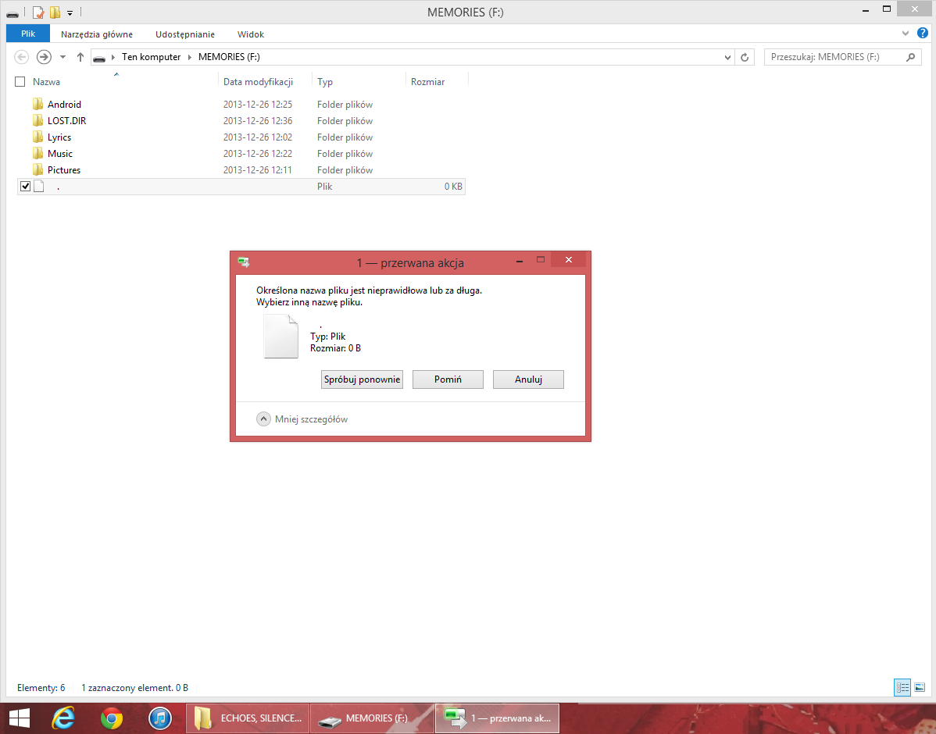The height and width of the screenshot is (734, 936).
Task: Open Google Chrome from the taskbar
Action: click(x=112, y=718)
